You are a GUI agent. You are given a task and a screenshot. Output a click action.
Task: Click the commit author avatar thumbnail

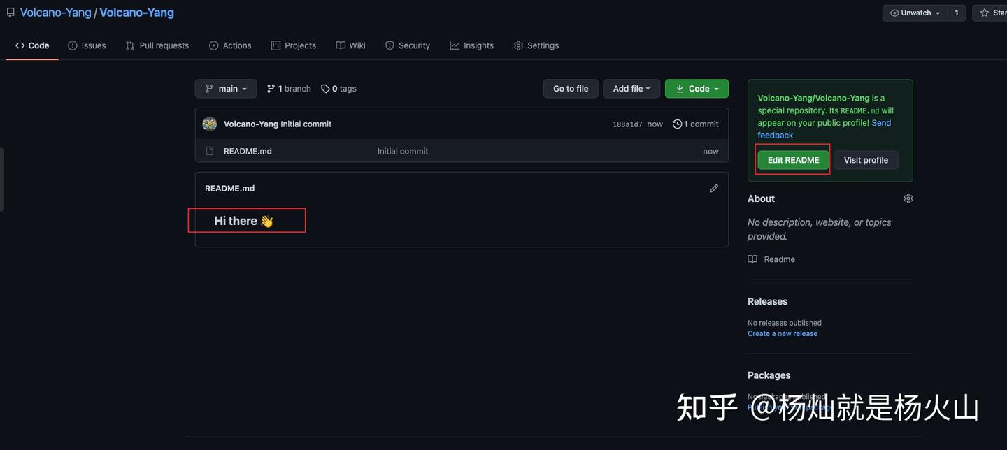tap(208, 124)
